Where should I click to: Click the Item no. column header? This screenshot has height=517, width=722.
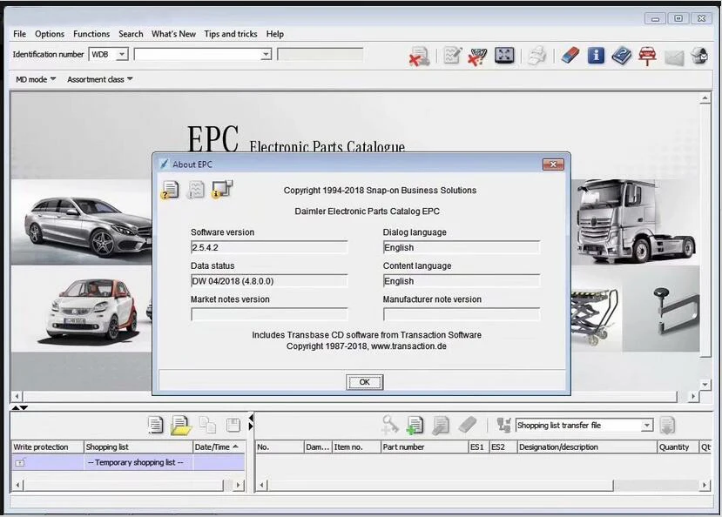356,446
